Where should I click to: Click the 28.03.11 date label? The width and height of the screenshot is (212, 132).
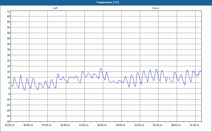point(176,125)
